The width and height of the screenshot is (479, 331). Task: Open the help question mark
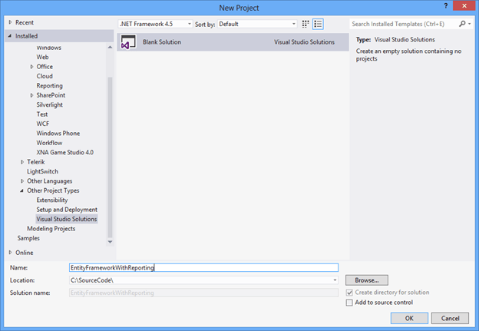(x=446, y=6)
